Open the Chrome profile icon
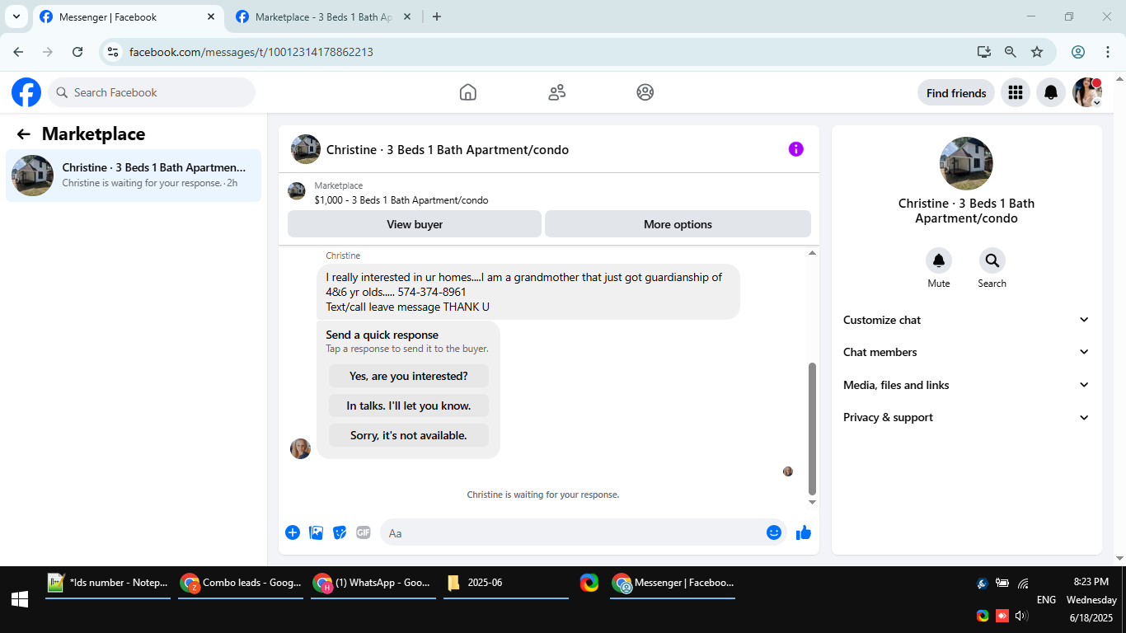The height and width of the screenshot is (633, 1126). (x=1078, y=52)
